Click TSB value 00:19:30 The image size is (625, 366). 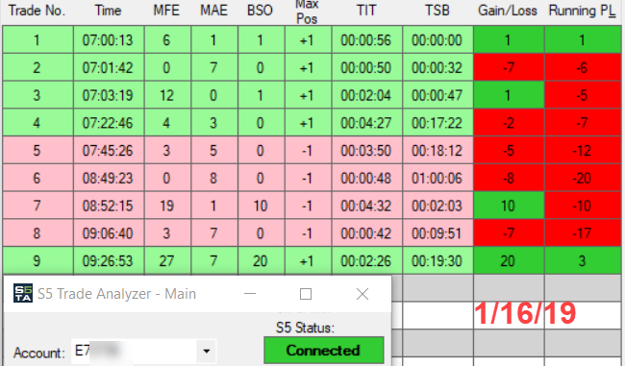pyautogui.click(x=437, y=261)
